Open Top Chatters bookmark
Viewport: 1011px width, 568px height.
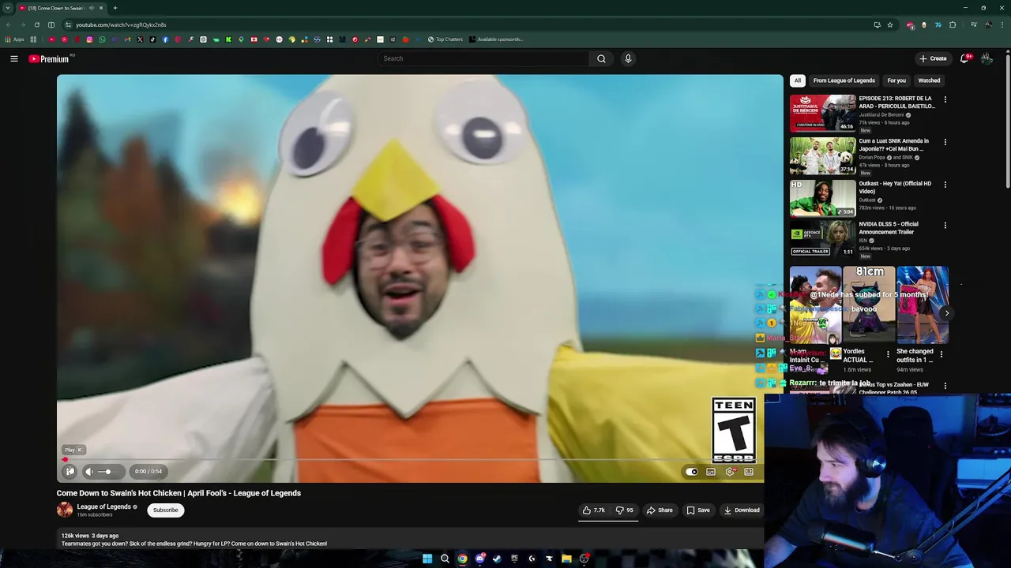pyautogui.click(x=445, y=39)
